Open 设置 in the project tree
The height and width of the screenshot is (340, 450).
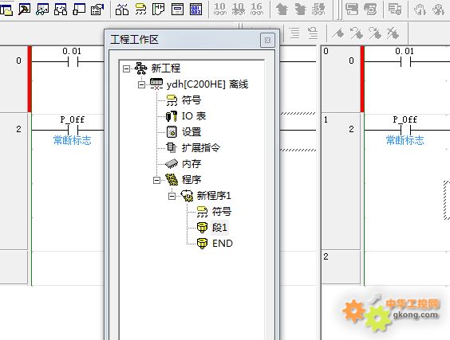click(191, 132)
